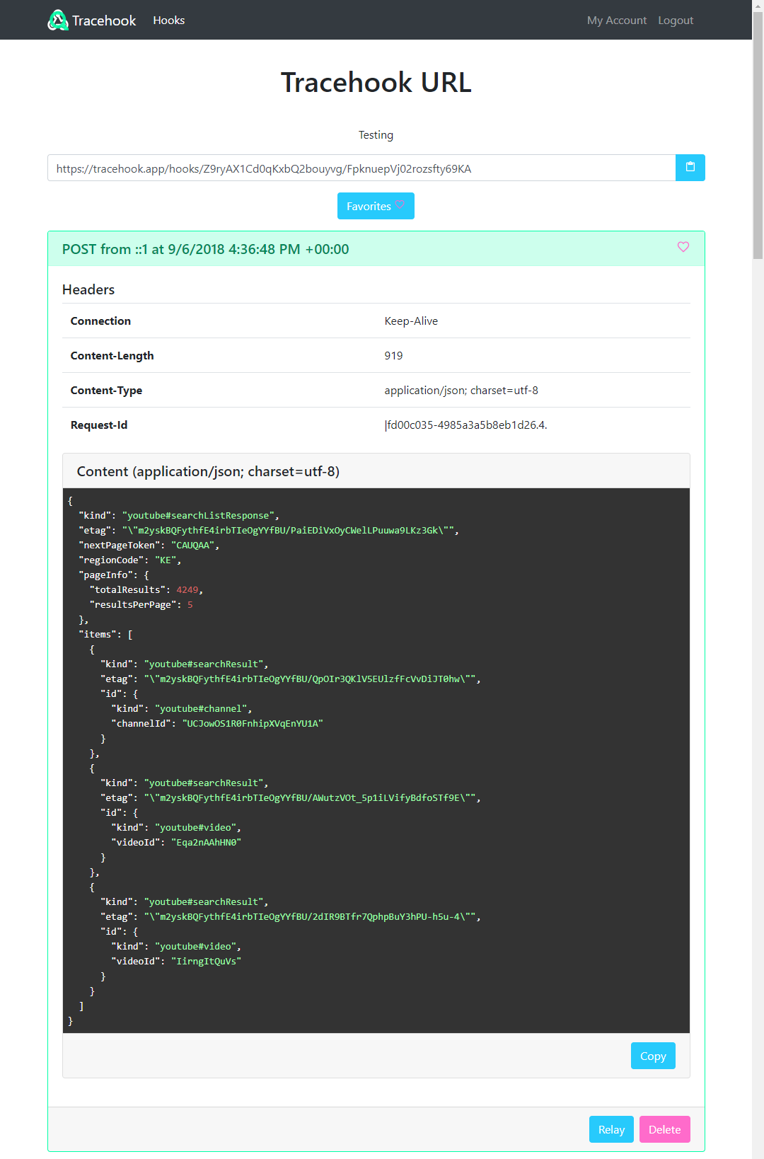Click the Connection header name
This screenshot has height=1159, width=764.
pyautogui.click(x=100, y=321)
